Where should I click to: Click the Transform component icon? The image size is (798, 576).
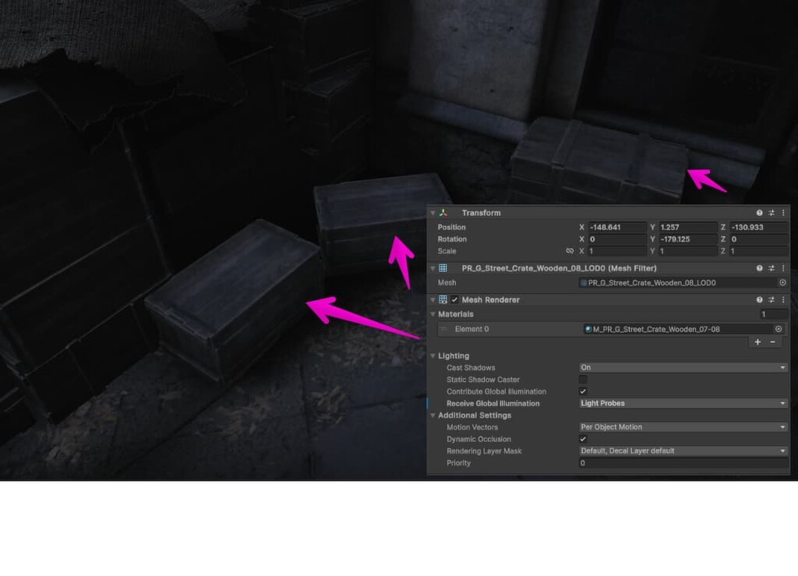[x=442, y=212]
